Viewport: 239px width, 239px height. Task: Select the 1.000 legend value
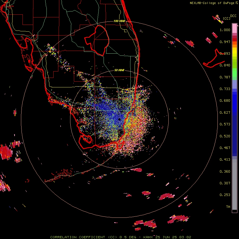(225, 30)
